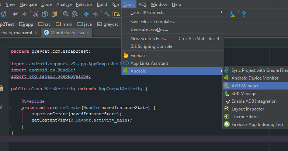Click the R.layout.activity_main reference
Image resolution: width=288 pixels, height=151 pixels.
tap(99, 120)
